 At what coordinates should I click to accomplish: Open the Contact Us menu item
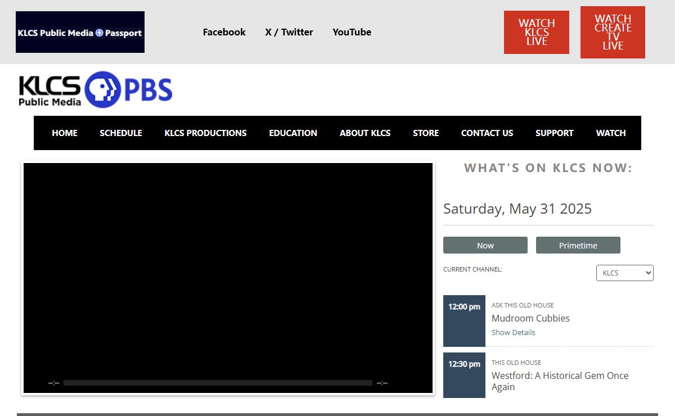(x=487, y=133)
